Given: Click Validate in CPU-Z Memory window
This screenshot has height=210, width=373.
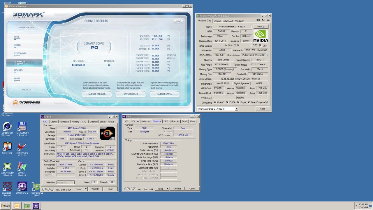Looking at the screenshot, I should 177,189.
